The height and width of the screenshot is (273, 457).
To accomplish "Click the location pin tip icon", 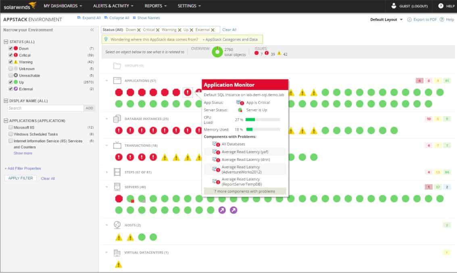I will pyautogui.click(x=106, y=39).
